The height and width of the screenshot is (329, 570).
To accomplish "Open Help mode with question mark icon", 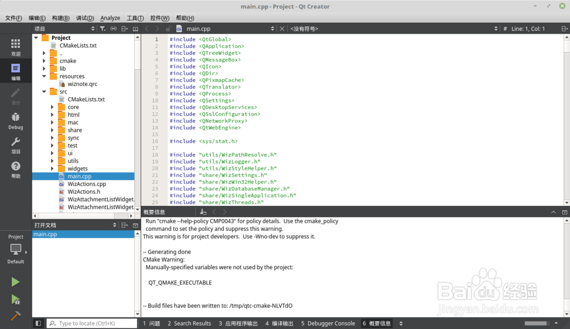I will click(15, 170).
